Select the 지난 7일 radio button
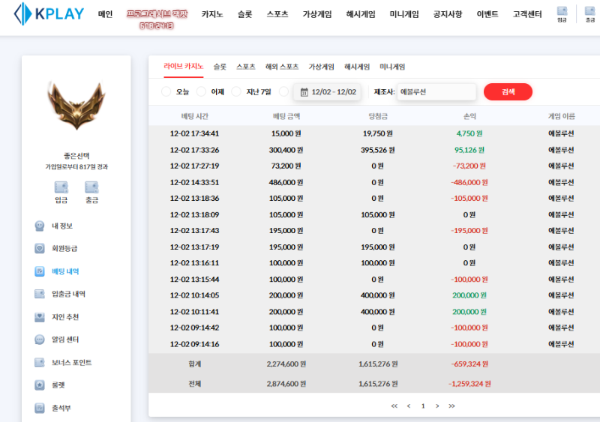 coord(236,92)
